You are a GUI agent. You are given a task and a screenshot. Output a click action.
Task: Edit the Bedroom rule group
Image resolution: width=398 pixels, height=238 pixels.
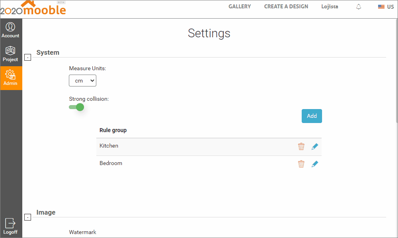315,164
